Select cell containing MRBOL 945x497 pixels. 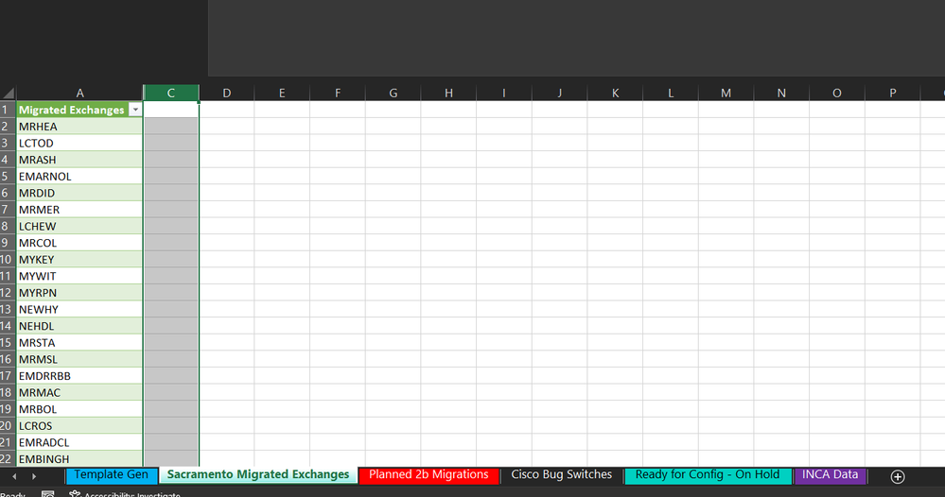click(x=79, y=409)
